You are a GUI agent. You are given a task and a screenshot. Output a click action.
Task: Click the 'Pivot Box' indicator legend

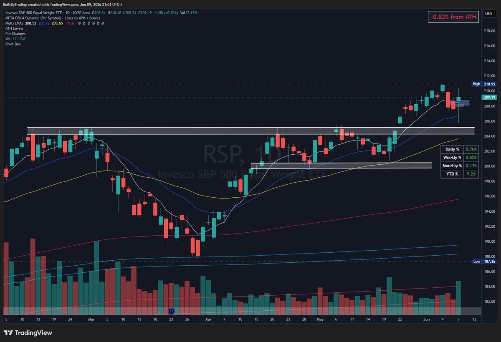pos(13,44)
